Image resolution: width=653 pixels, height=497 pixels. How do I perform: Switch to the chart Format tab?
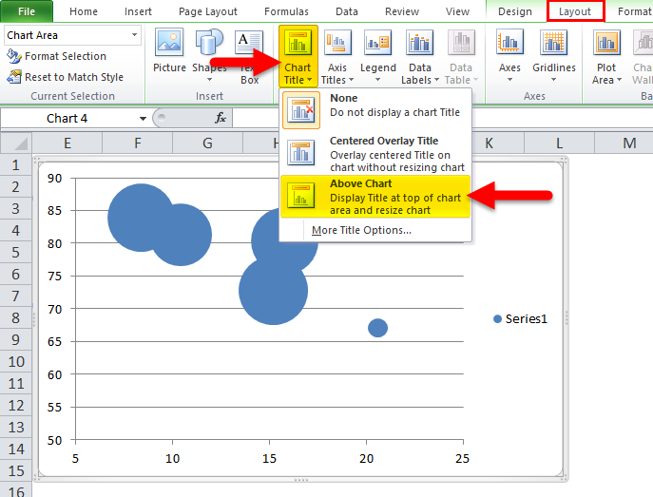coord(634,11)
